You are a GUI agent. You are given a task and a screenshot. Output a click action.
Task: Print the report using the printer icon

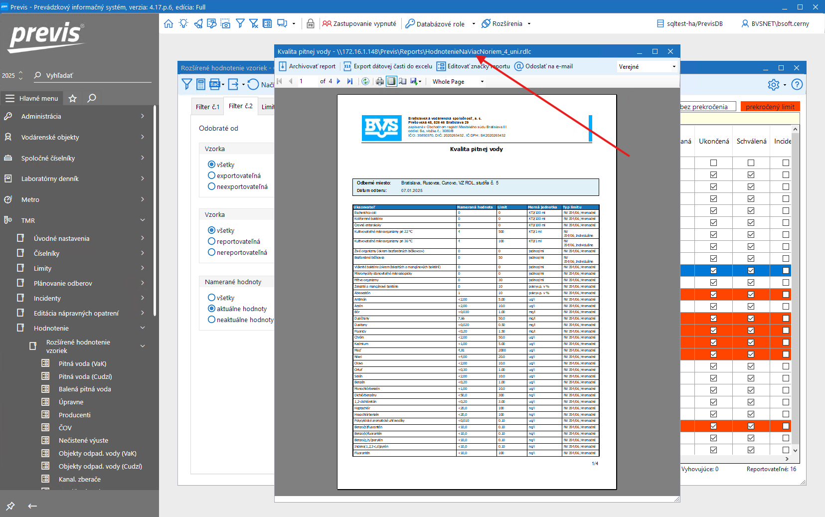click(380, 81)
